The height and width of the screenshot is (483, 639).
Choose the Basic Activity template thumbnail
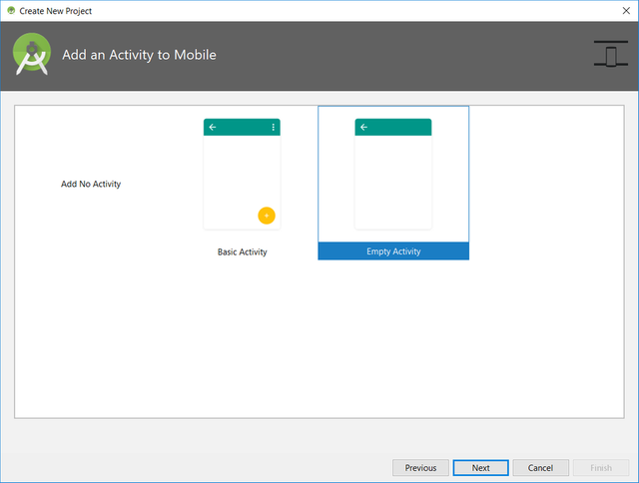pos(242,175)
